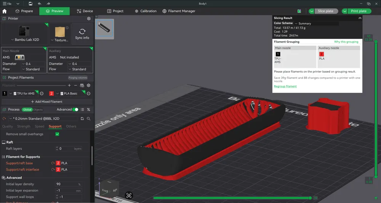
Task: Click the red filament 2 color swatch
Action: [51, 94]
